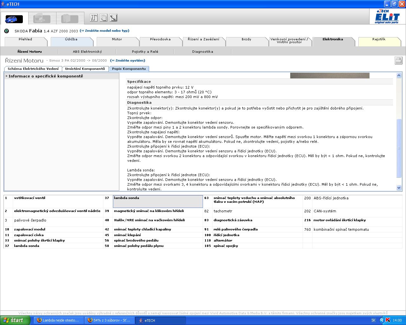Switch to Umístění Komponentů tab
This screenshot has width=406, height=325.
pos(85,69)
